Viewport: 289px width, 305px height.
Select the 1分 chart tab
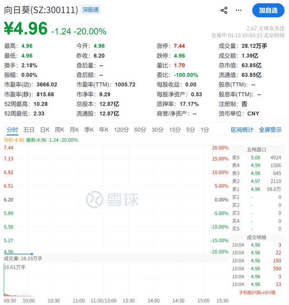[x=205, y=130]
